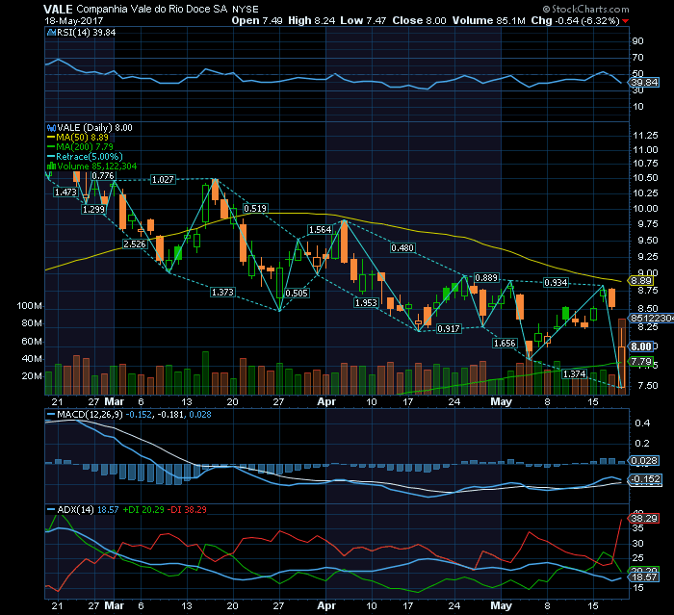Click the StockCharts.com copyright label
Viewport: 674px width, 615px height.
click(585, 9)
